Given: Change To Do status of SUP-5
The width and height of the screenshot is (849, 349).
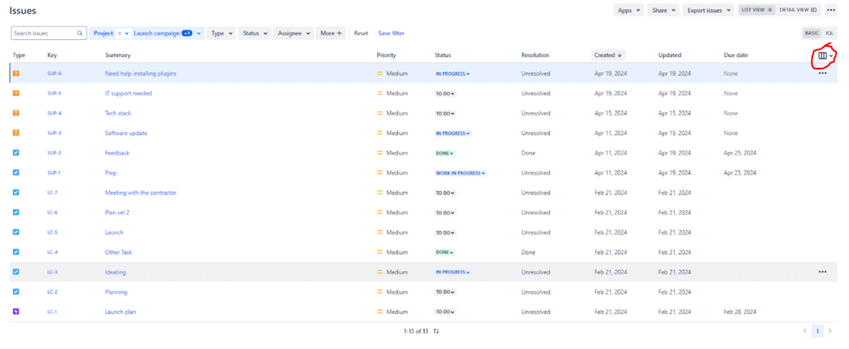Looking at the screenshot, I should pos(445,93).
